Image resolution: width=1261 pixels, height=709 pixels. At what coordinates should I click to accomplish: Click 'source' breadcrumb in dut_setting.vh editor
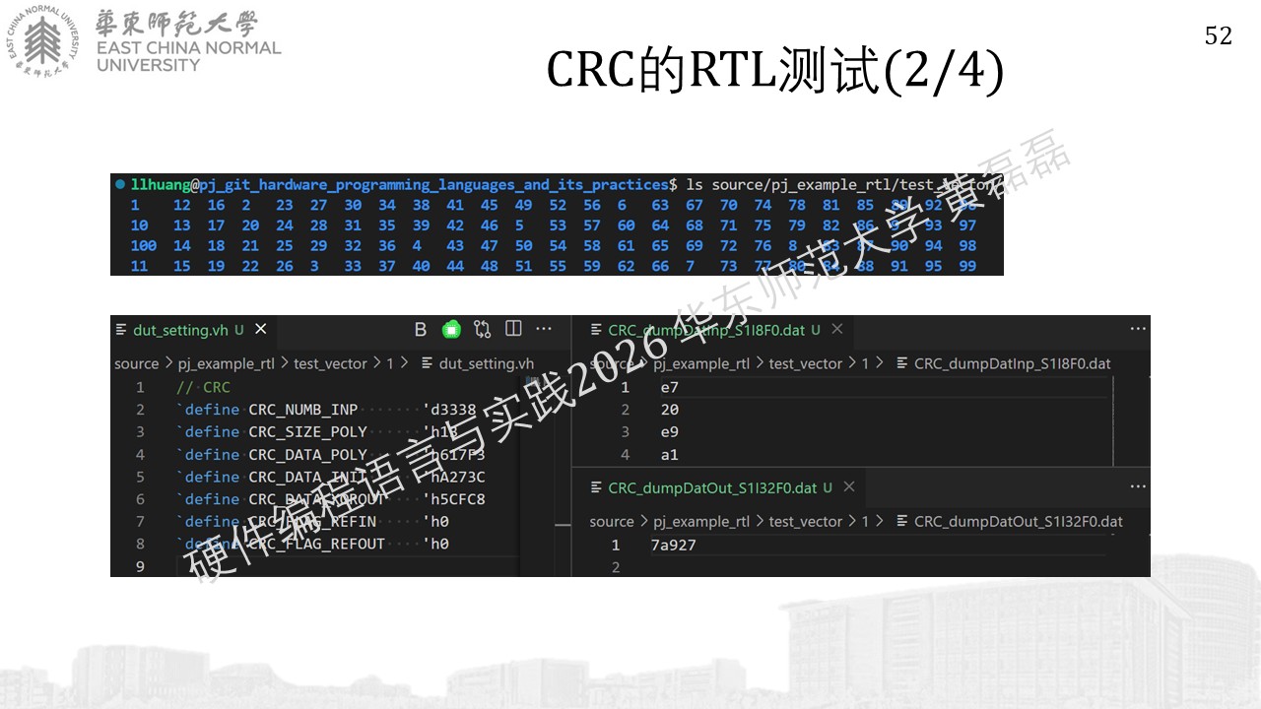[x=136, y=363]
